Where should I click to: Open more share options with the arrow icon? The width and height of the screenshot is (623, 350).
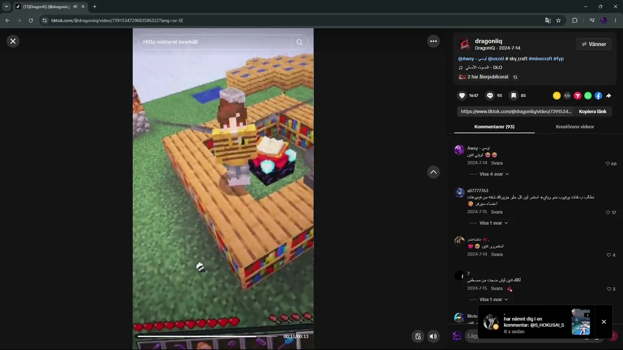click(608, 96)
